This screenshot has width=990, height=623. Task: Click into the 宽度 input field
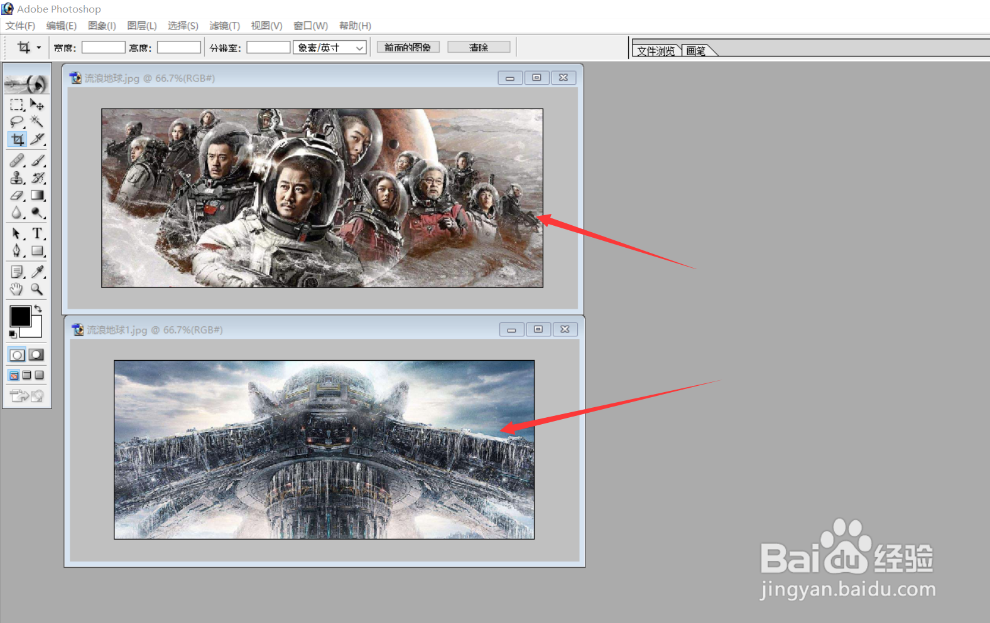[103, 47]
